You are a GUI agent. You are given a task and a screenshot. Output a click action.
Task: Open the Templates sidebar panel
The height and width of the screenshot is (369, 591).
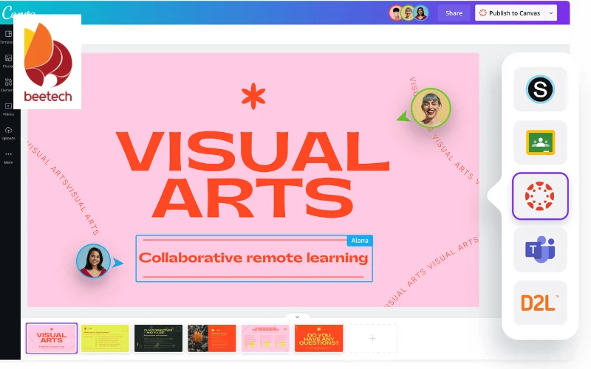(x=7, y=36)
